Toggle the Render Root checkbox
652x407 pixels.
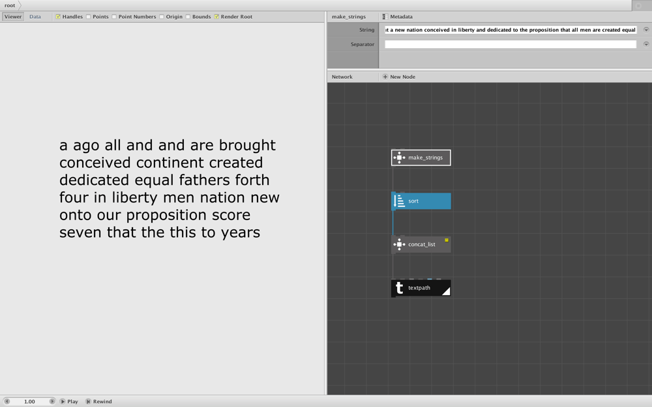[216, 17]
